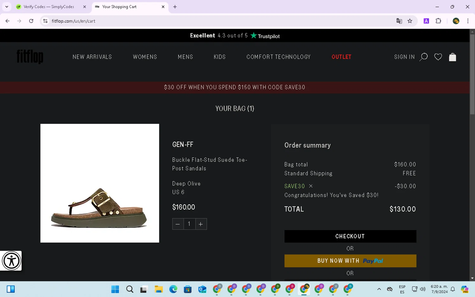
Task: Click the address bar URL
Action: tap(73, 21)
